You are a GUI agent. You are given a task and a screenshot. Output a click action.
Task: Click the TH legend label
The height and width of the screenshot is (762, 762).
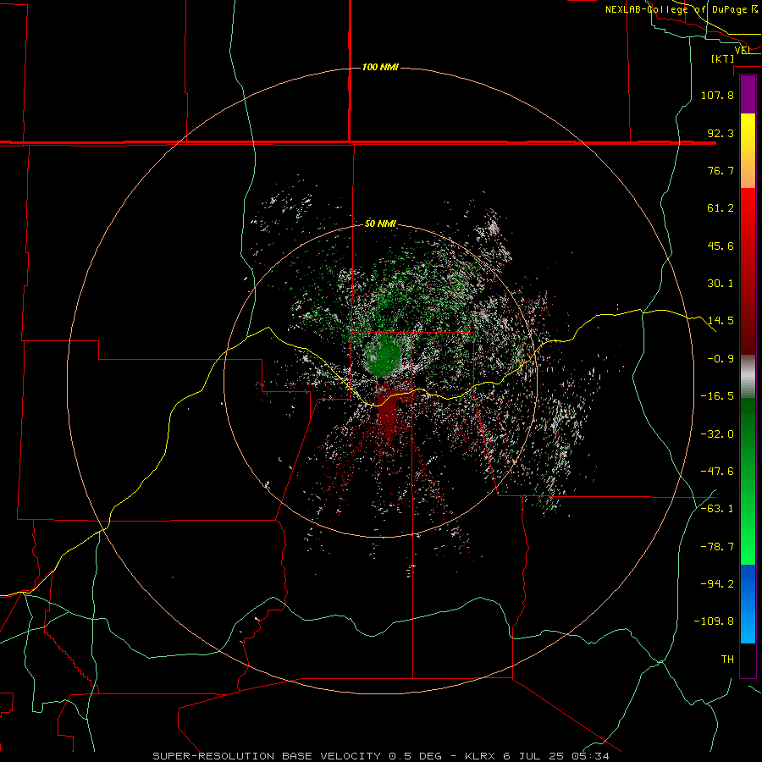pyautogui.click(x=727, y=660)
